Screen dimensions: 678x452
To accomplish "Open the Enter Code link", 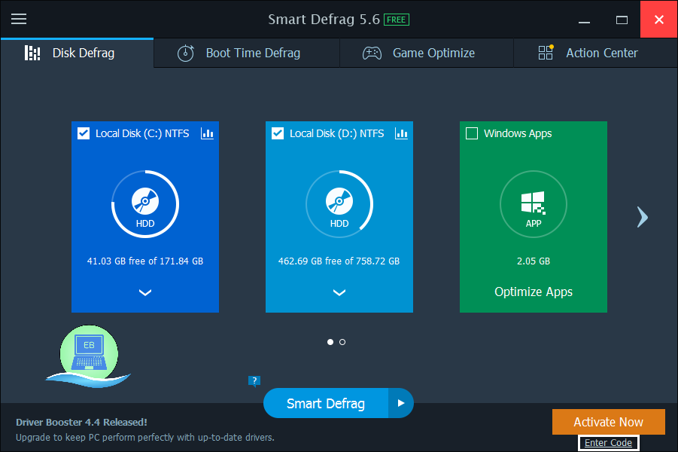I will click(x=608, y=443).
